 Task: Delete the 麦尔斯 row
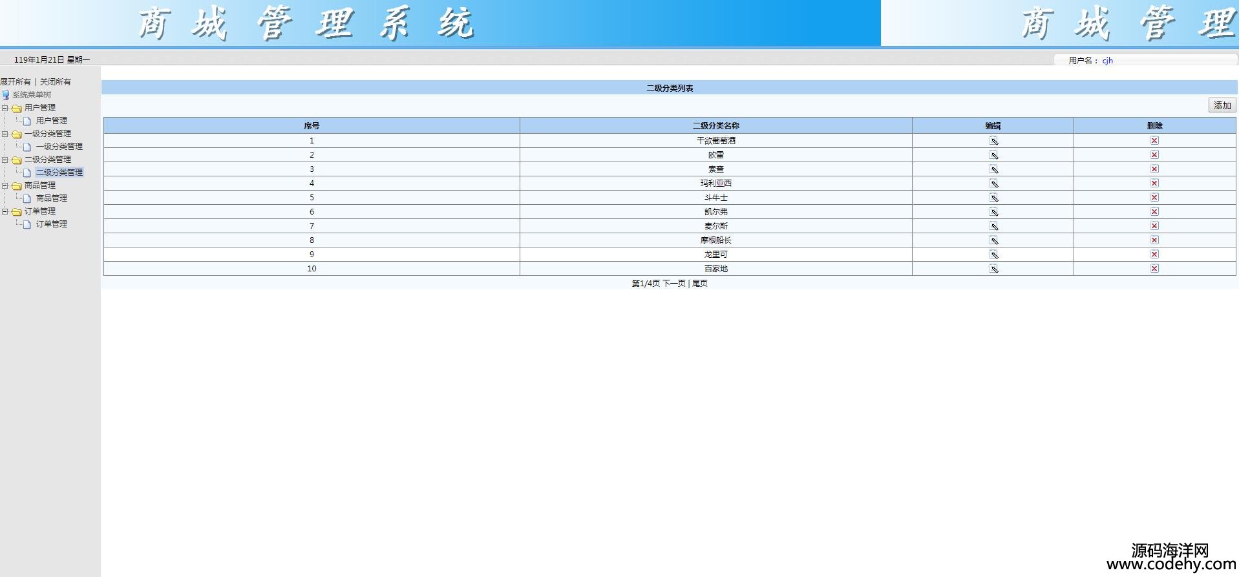pyautogui.click(x=1154, y=226)
